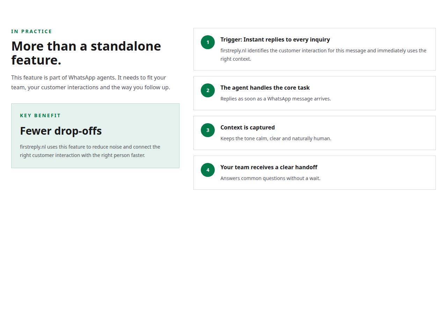
Task: Click 'More than a standalone feature.' headline
Action: (86, 53)
